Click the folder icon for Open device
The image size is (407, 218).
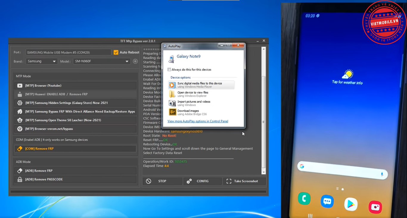tap(172, 94)
